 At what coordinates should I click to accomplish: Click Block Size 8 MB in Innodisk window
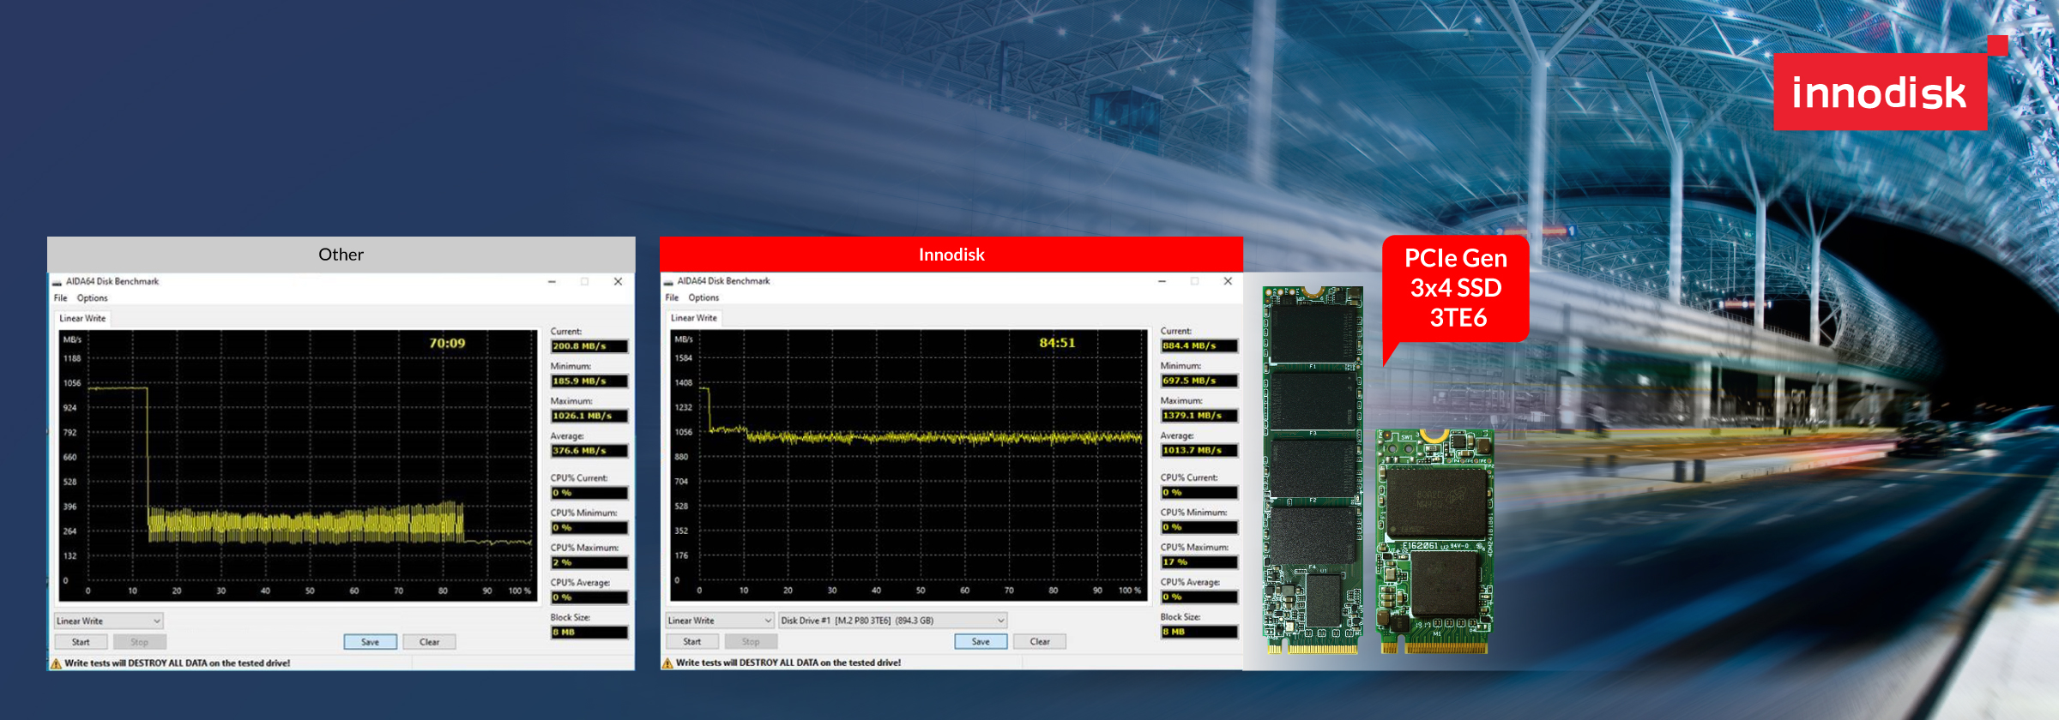coord(1199,632)
